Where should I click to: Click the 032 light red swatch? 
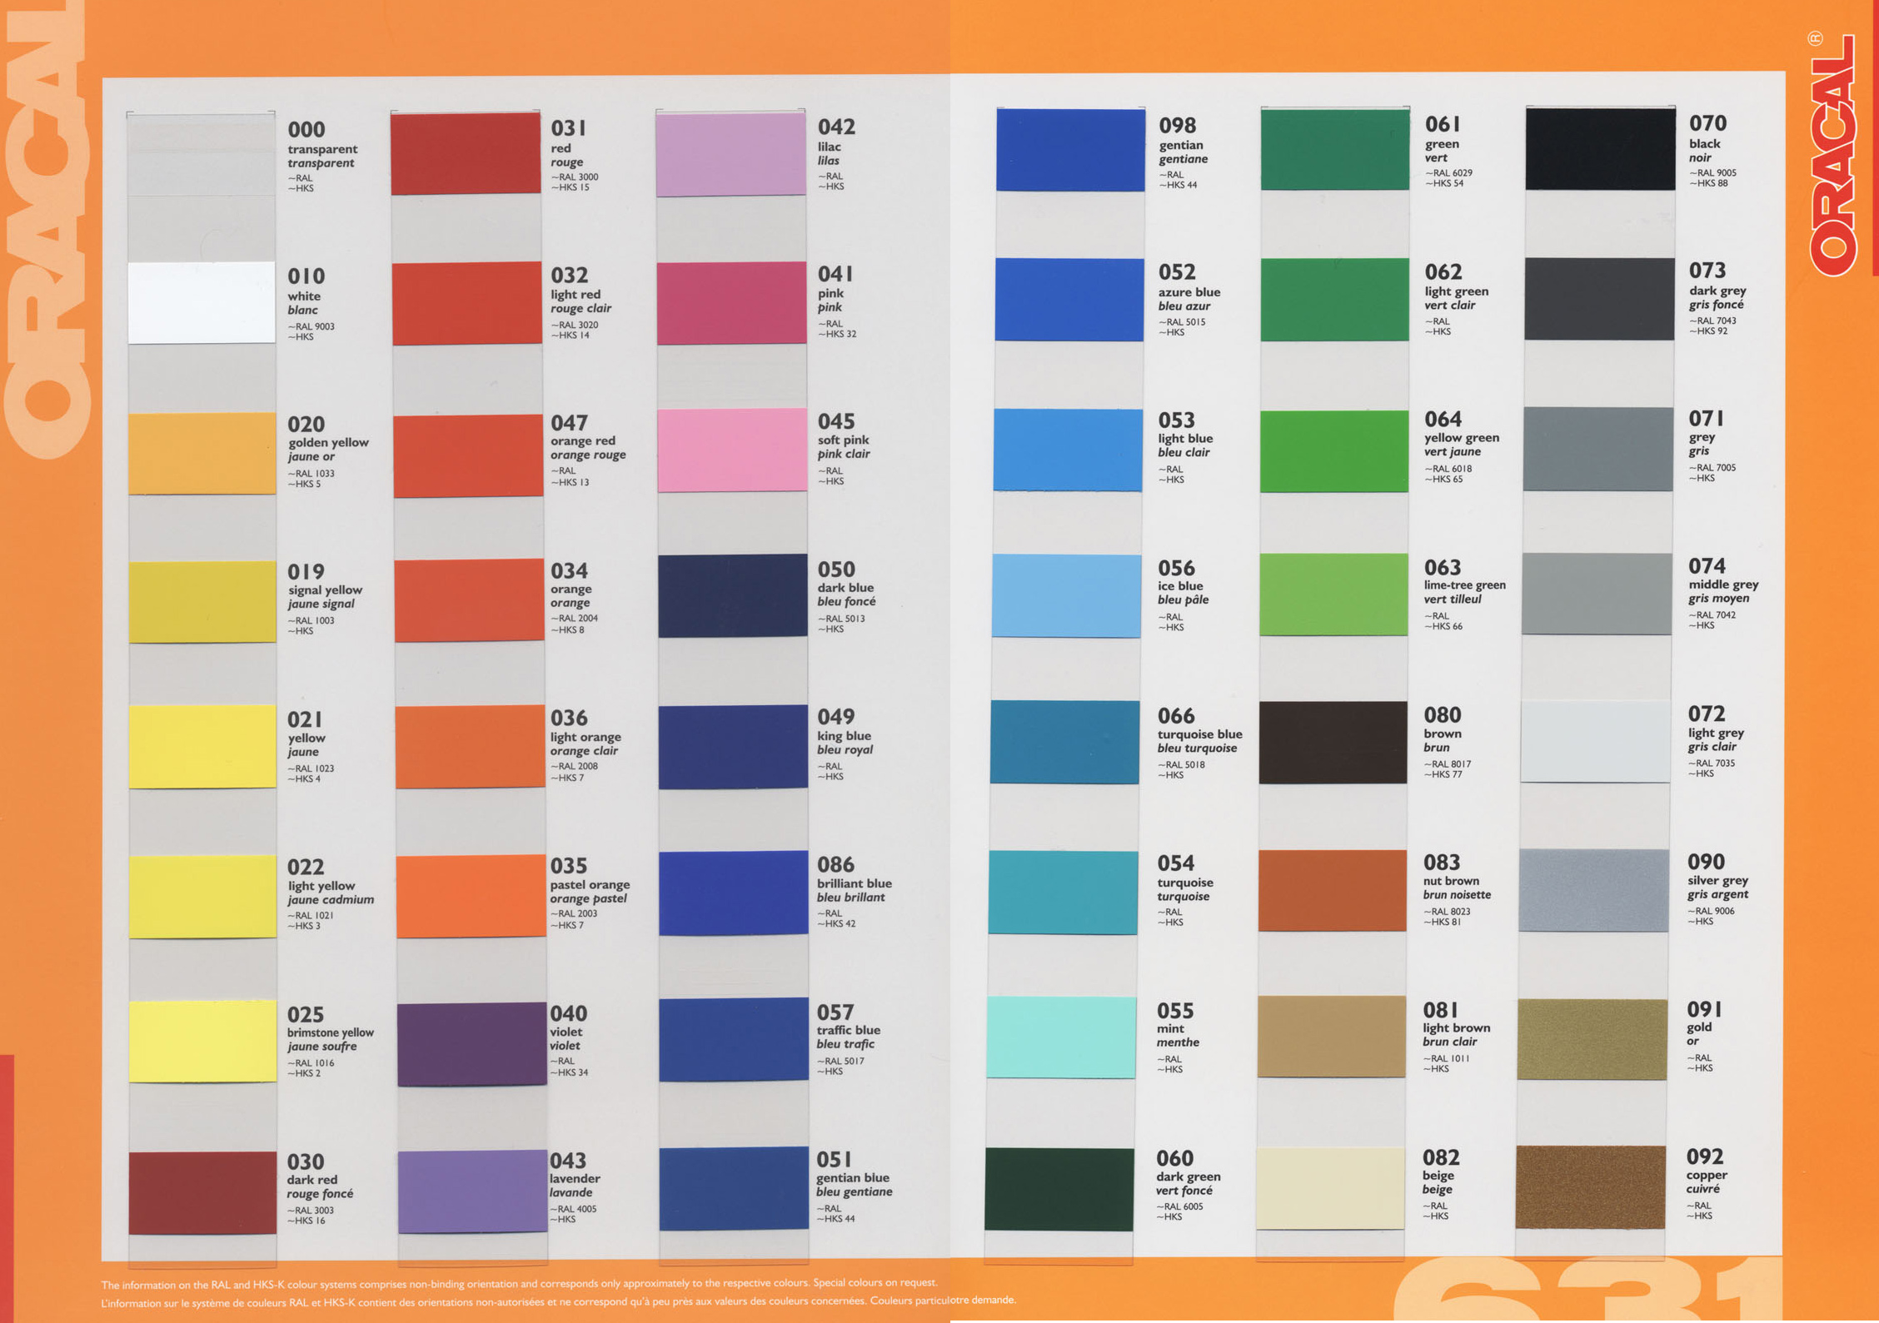(x=467, y=303)
